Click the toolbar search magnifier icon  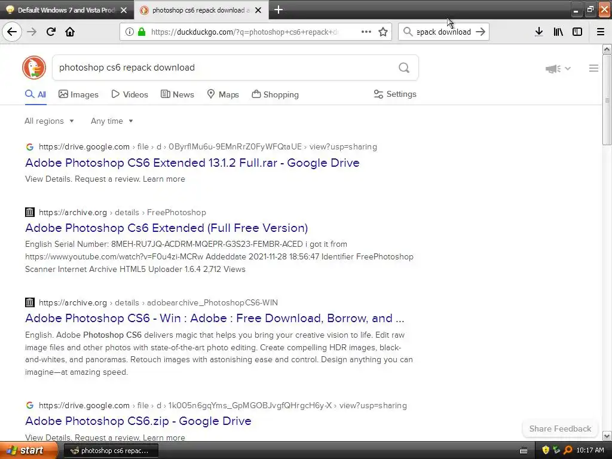tap(408, 32)
